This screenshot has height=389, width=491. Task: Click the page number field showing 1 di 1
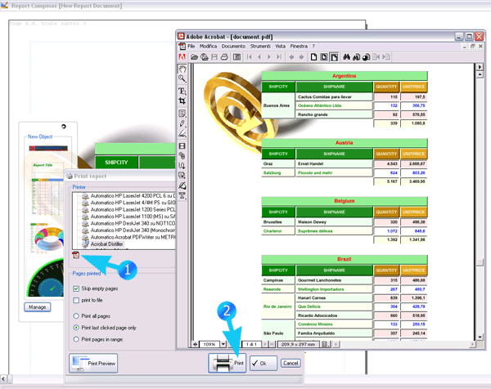(x=251, y=344)
